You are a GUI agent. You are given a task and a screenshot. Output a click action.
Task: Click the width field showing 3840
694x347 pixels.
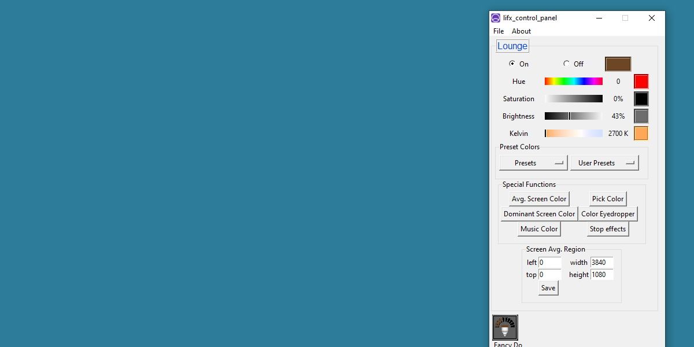[x=601, y=263]
